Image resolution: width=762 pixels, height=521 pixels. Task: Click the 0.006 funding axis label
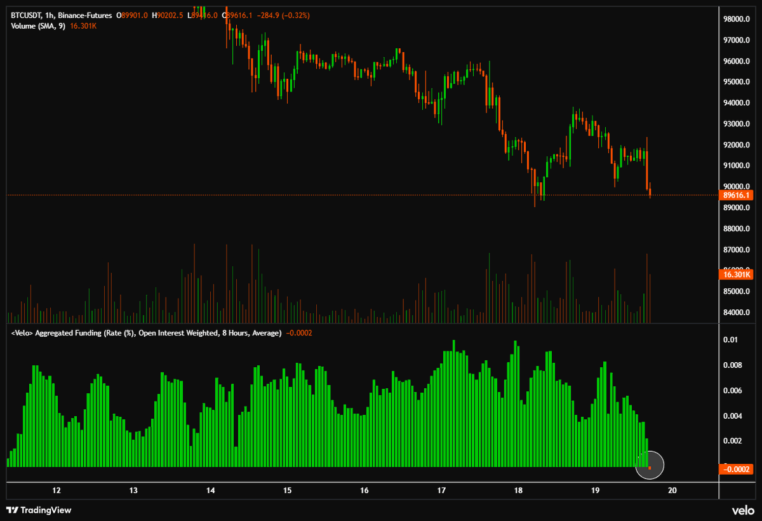coord(733,391)
